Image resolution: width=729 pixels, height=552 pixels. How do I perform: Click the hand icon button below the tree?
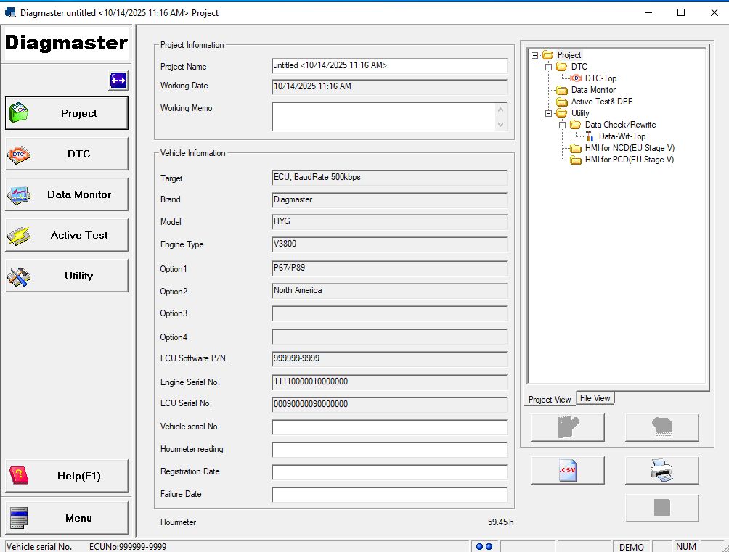[x=567, y=427]
